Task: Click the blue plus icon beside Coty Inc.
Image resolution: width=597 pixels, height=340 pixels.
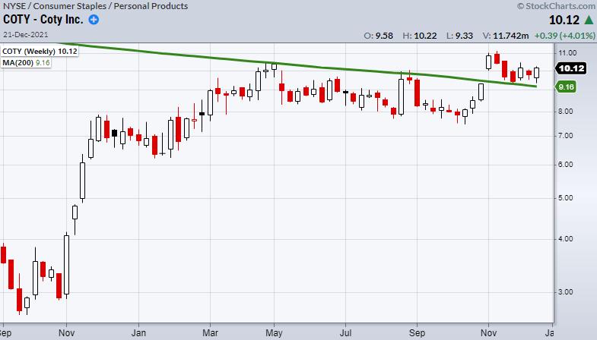Action: click(94, 20)
